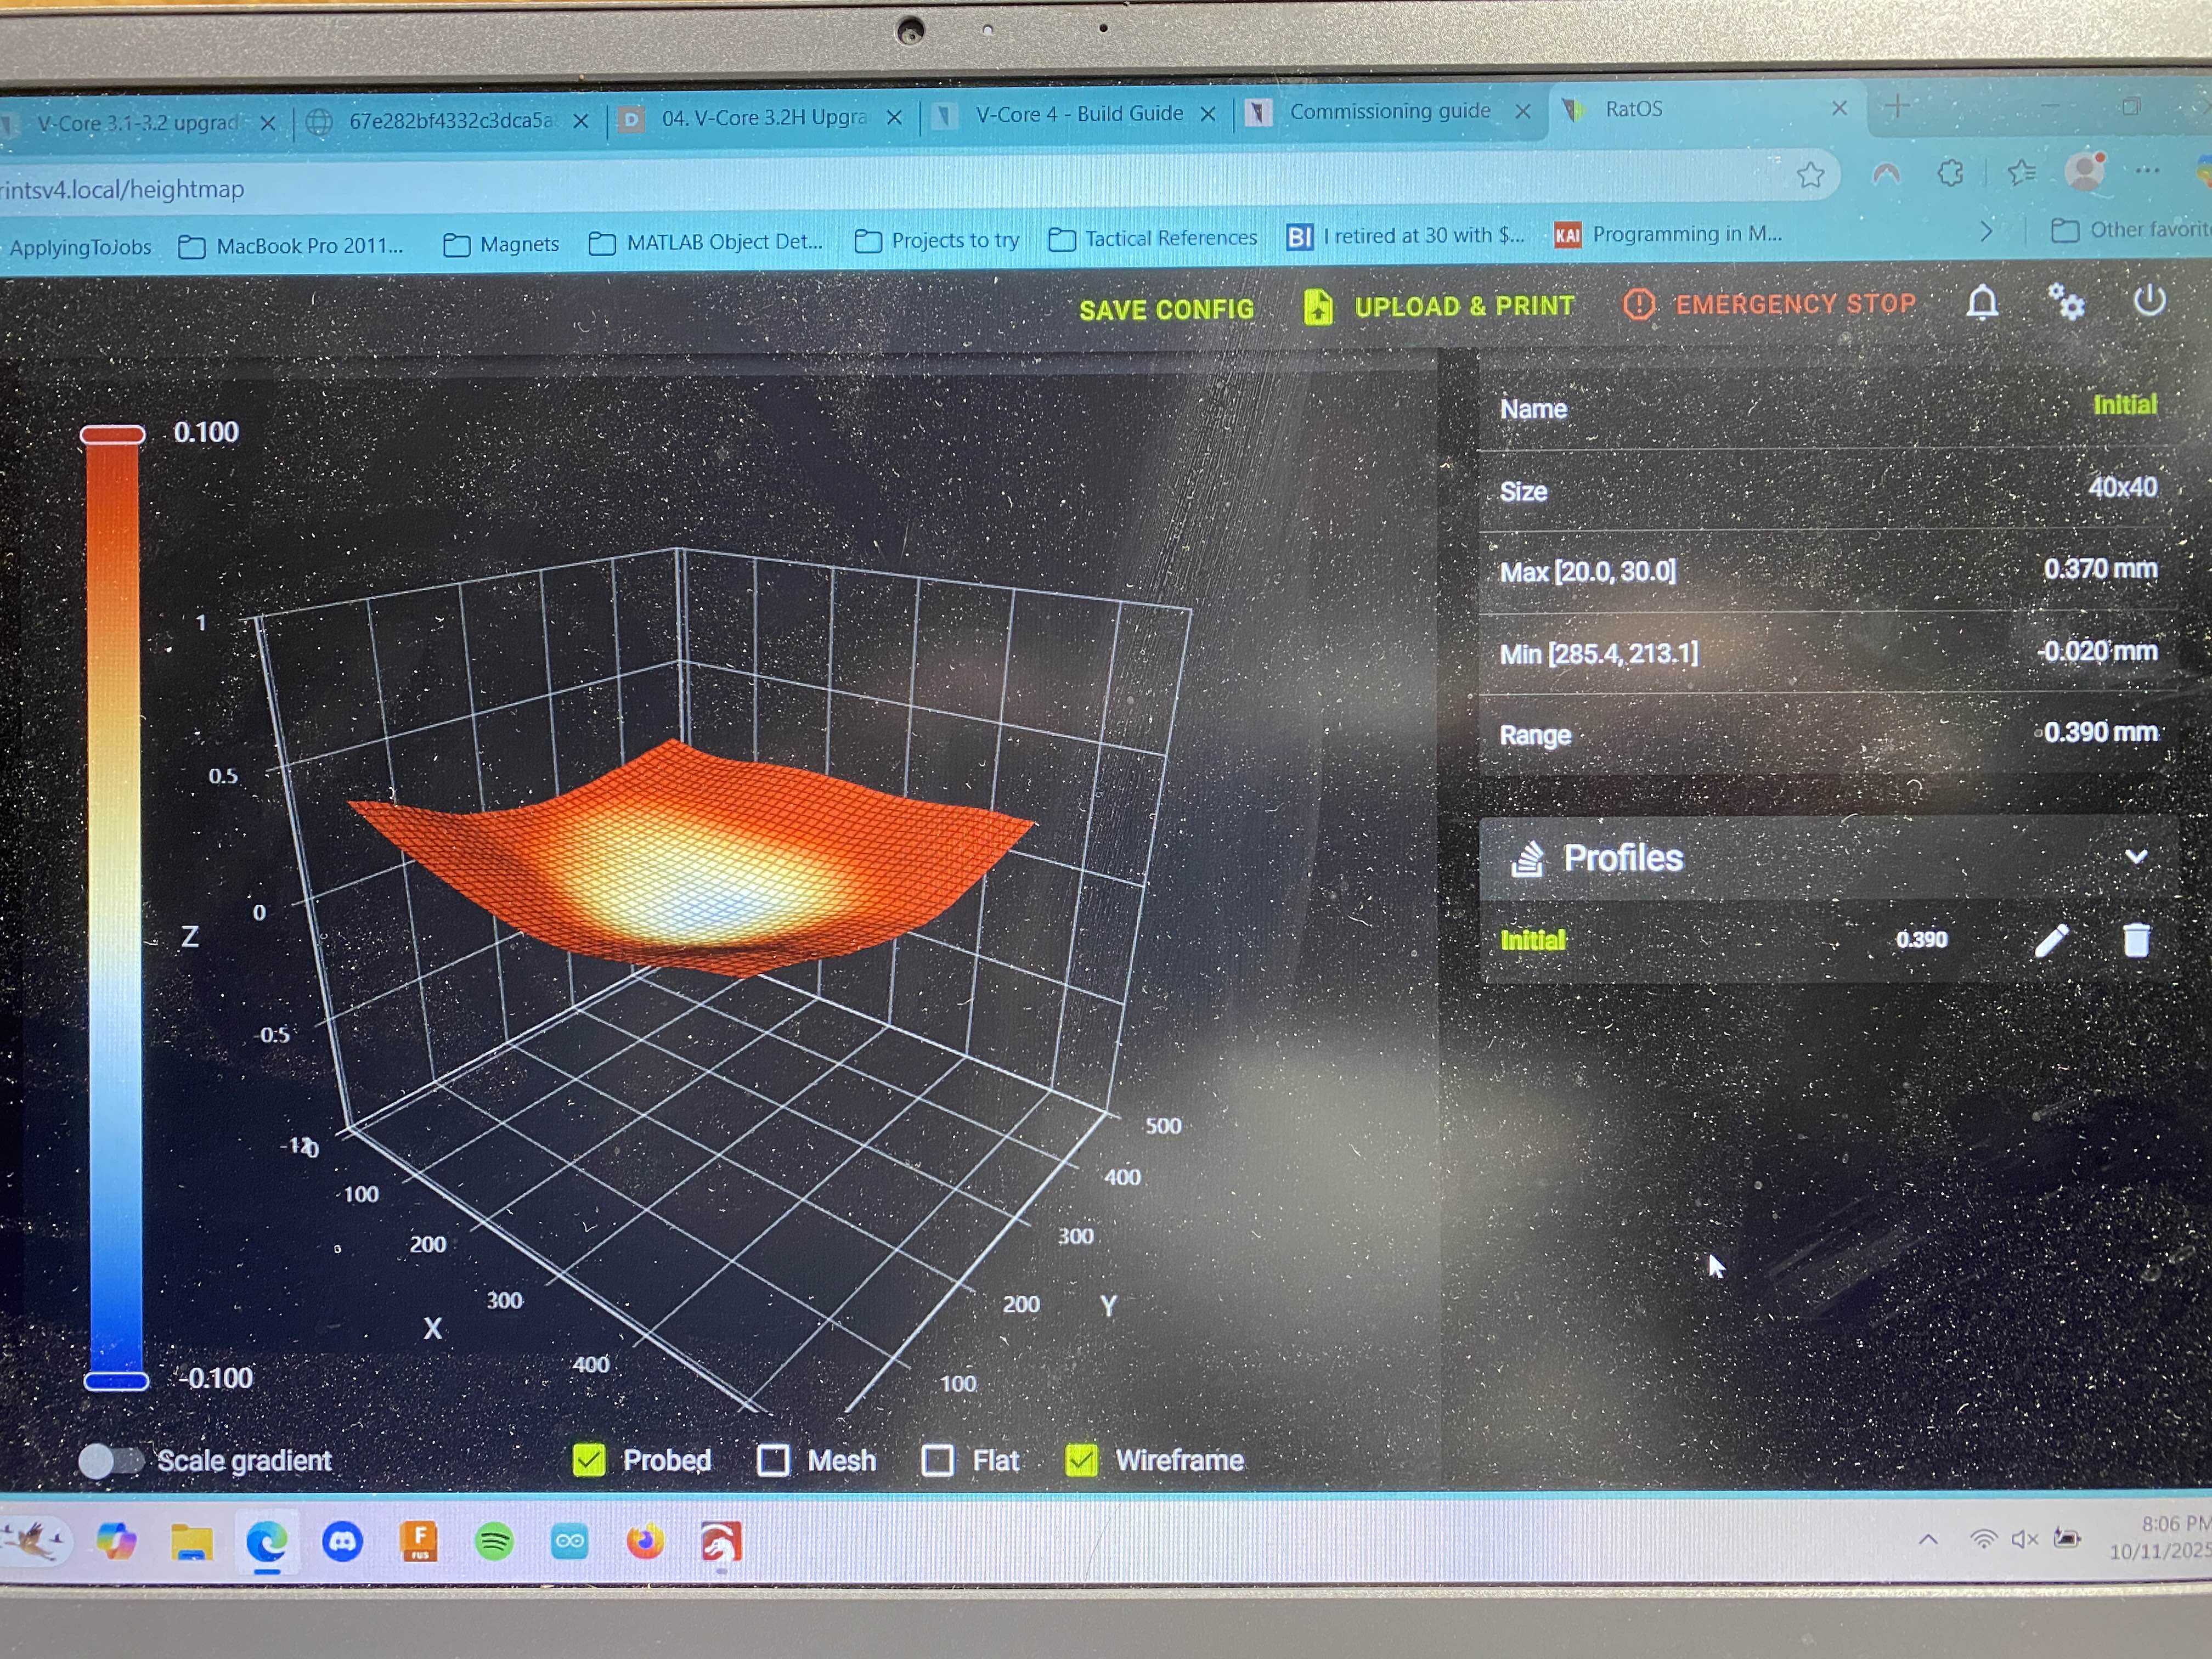Click the Emergency Stop warning icon
This screenshot has height=1659, width=2212.
click(1639, 304)
